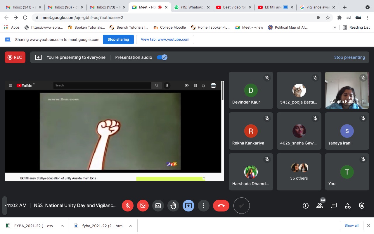Switch to the vigilance awareness Google tab
Image resolution: width=374 pixels, height=234 pixels.
point(317,7)
